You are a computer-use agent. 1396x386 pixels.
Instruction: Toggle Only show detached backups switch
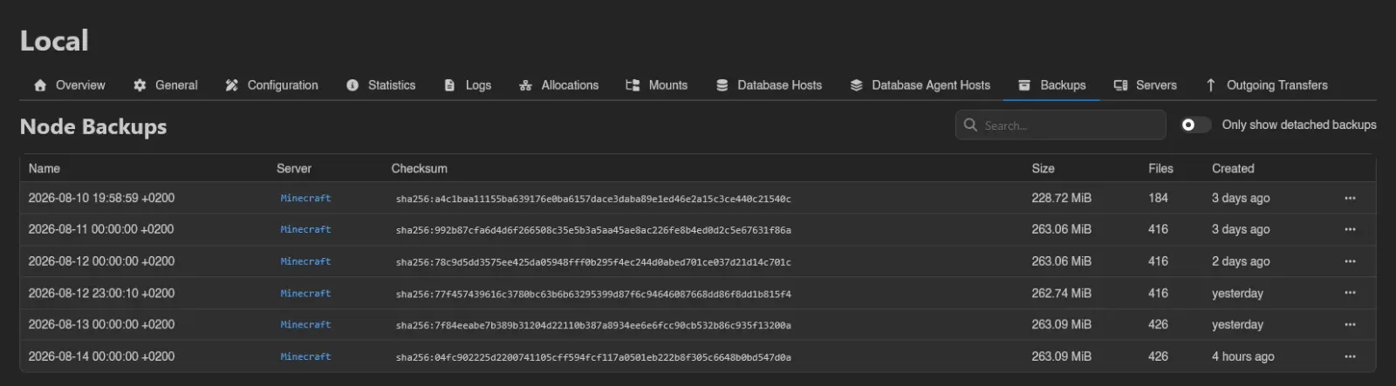point(1195,125)
